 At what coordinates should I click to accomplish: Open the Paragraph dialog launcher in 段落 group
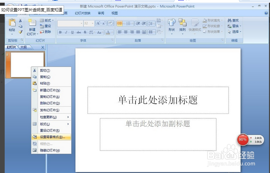(x=162, y=40)
